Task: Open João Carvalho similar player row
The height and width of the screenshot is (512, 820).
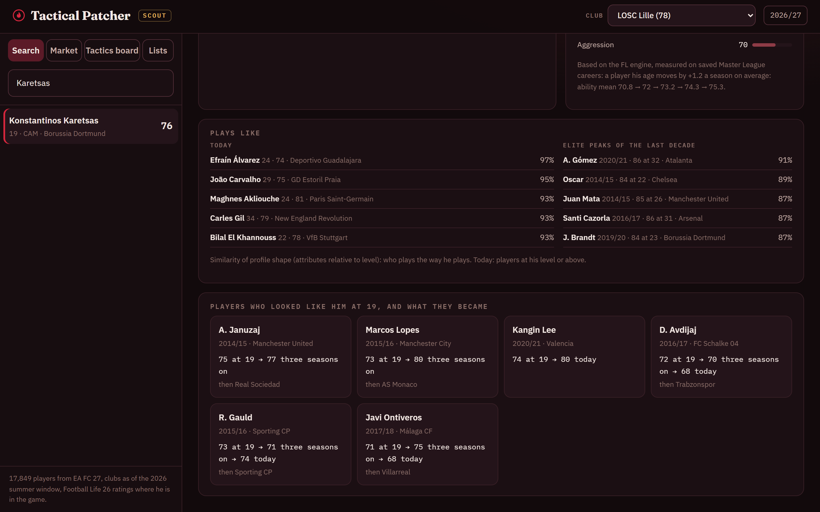Action: pyautogui.click(x=382, y=179)
